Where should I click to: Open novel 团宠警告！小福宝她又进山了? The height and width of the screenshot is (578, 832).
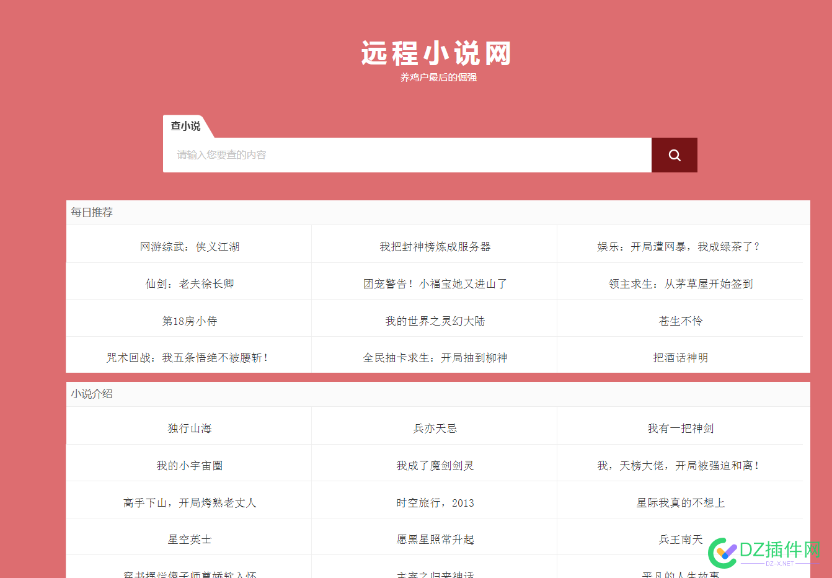coord(435,284)
